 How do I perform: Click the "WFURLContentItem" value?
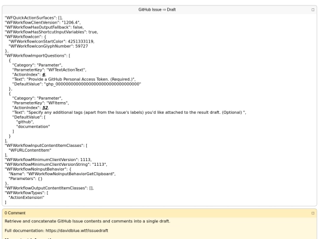coord(30,150)
